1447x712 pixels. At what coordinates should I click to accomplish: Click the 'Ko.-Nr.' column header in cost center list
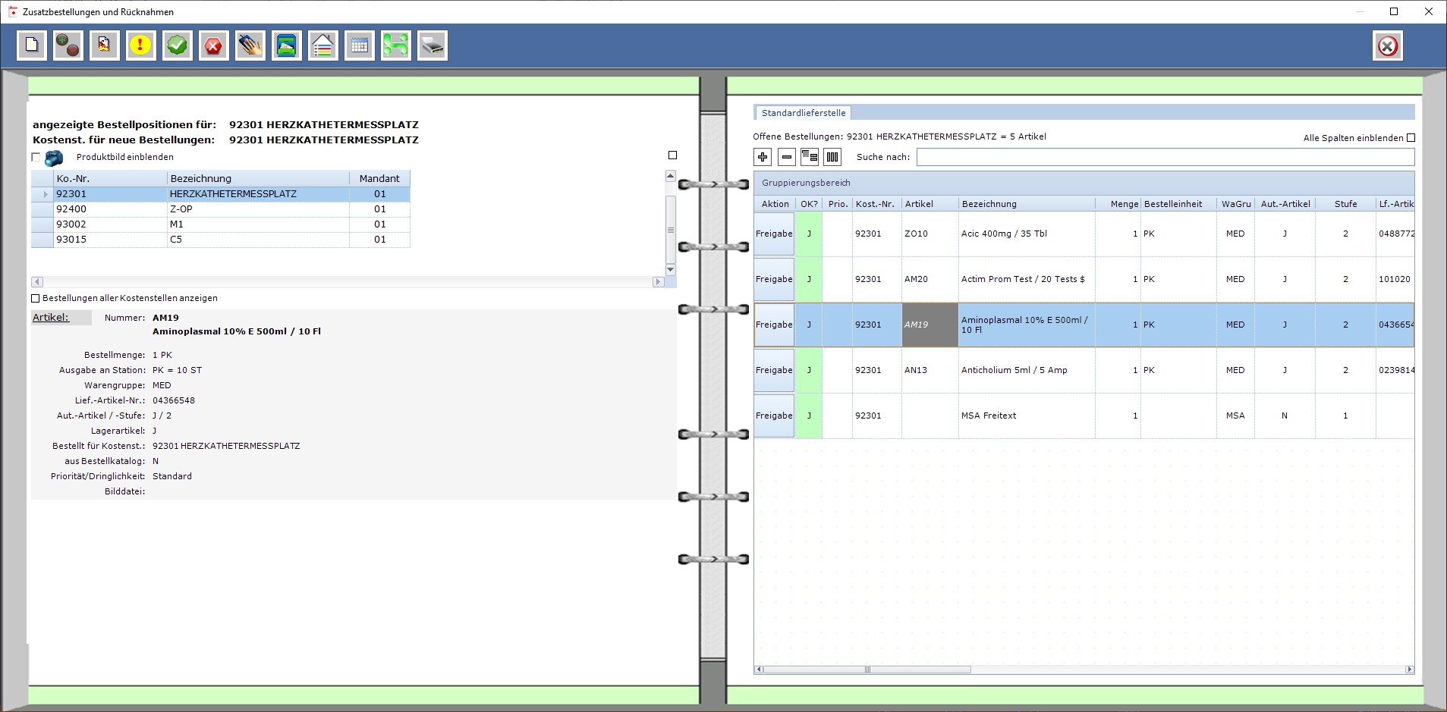click(x=110, y=178)
